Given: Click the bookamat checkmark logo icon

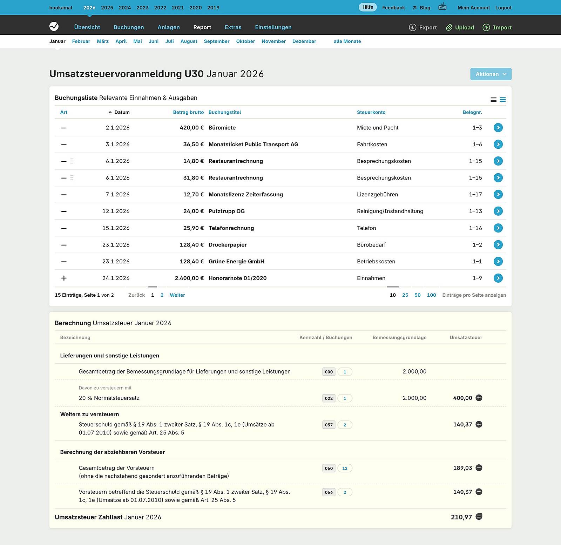Looking at the screenshot, I should pyautogui.click(x=54, y=27).
